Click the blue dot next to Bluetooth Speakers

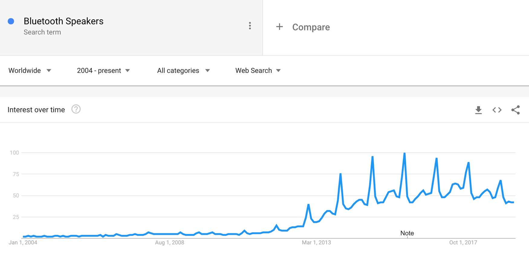pyautogui.click(x=11, y=21)
